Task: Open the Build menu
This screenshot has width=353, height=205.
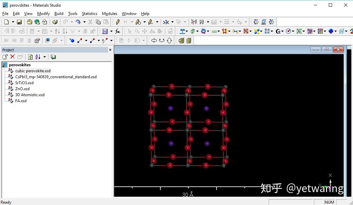Action: coord(59,14)
